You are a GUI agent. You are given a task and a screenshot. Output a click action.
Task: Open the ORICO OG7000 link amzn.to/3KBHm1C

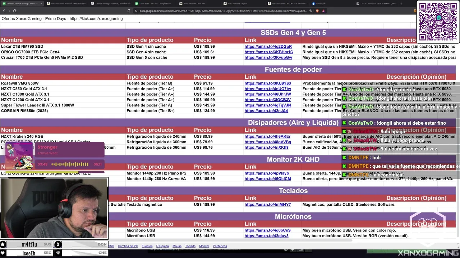point(269,52)
